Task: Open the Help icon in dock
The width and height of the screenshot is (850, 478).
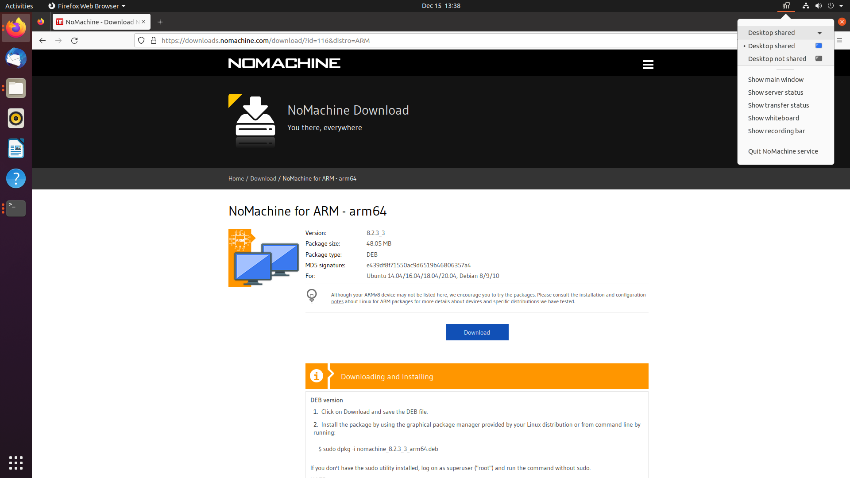Action: (x=16, y=178)
